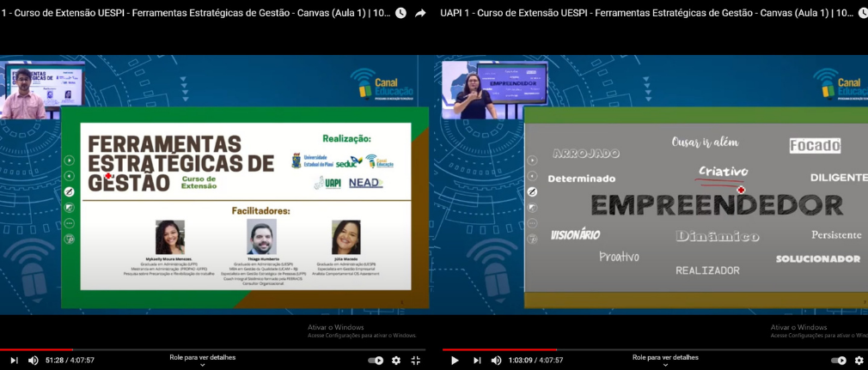
Task: Click next-slide arrow in right video's slideshow toolbar
Action: tap(532, 161)
